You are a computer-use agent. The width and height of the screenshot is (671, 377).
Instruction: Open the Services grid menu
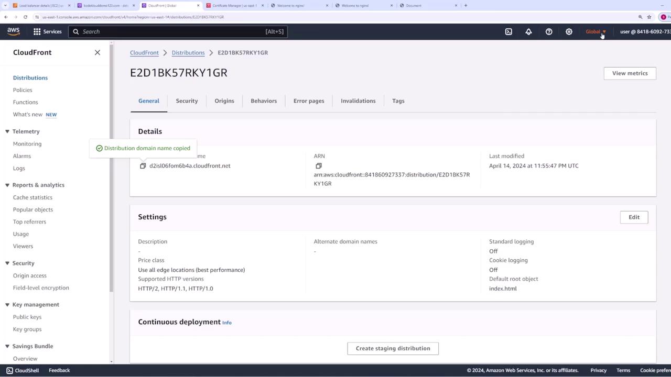tap(48, 31)
